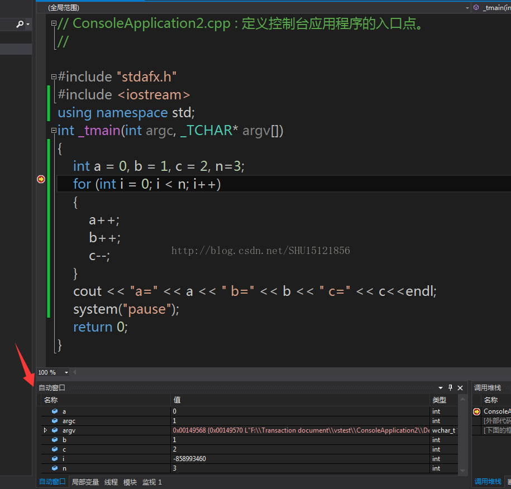Click the left arrow of the horizontal scrollbar
This screenshot has height=489, width=511.
pos(75,372)
